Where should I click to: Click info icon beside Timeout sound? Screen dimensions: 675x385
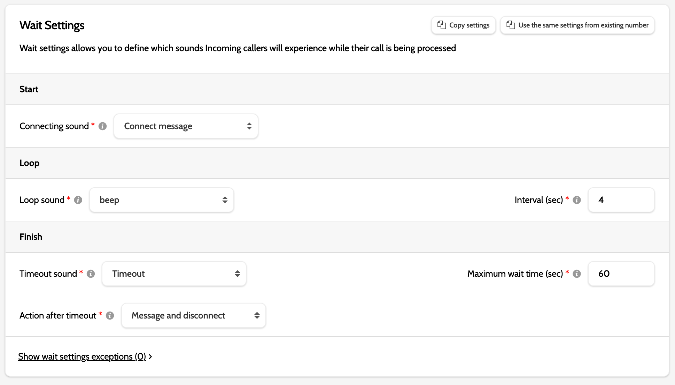click(x=91, y=274)
